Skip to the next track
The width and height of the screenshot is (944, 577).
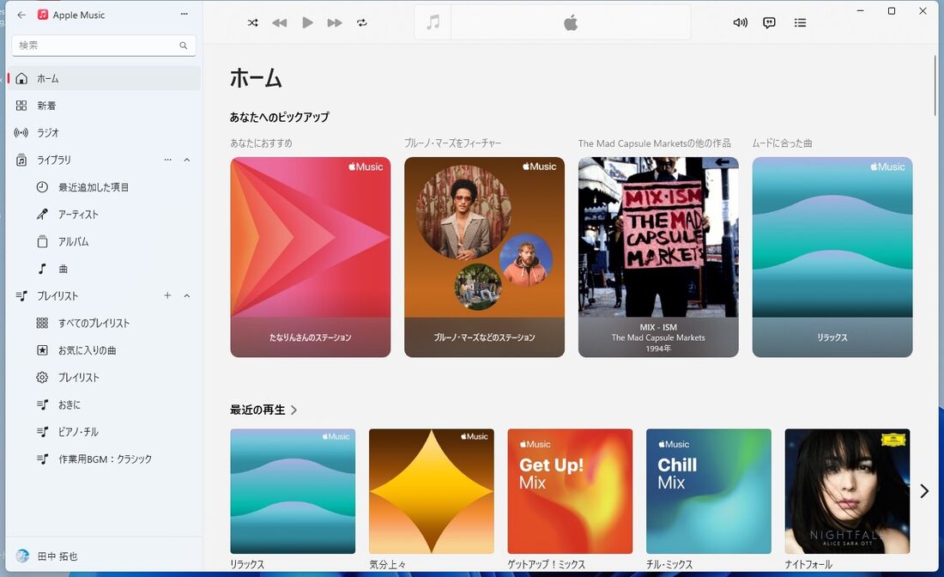pos(335,23)
